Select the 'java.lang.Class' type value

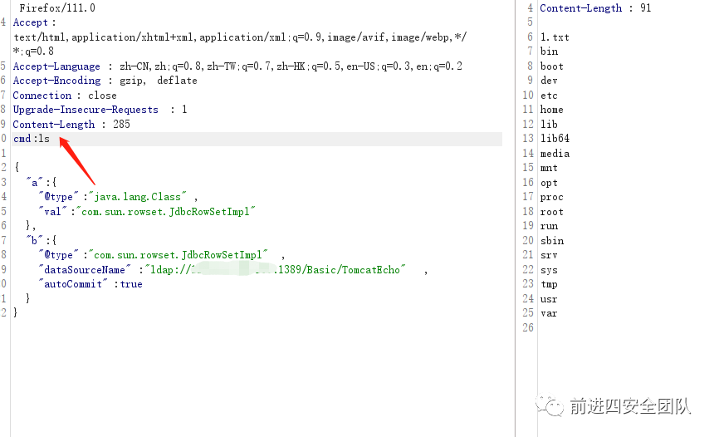click(139, 197)
